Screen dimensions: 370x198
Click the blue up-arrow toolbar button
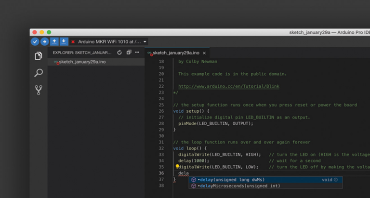coord(54,42)
